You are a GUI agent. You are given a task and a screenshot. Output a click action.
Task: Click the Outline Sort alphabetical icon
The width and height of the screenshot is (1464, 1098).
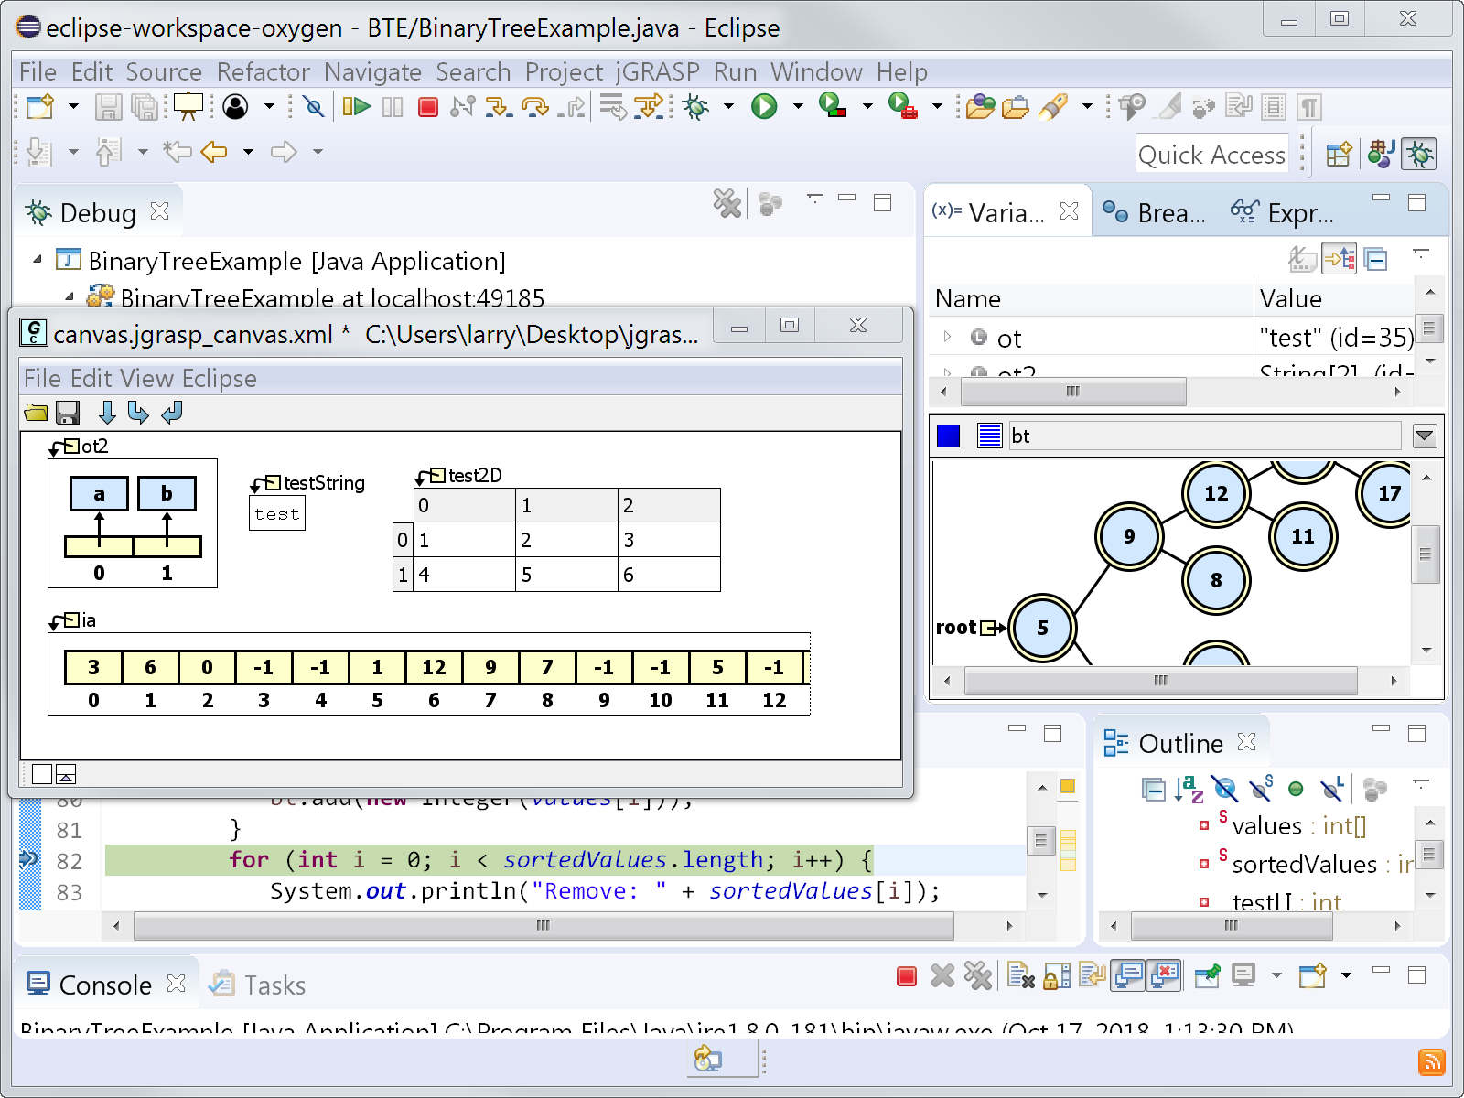tap(1189, 788)
